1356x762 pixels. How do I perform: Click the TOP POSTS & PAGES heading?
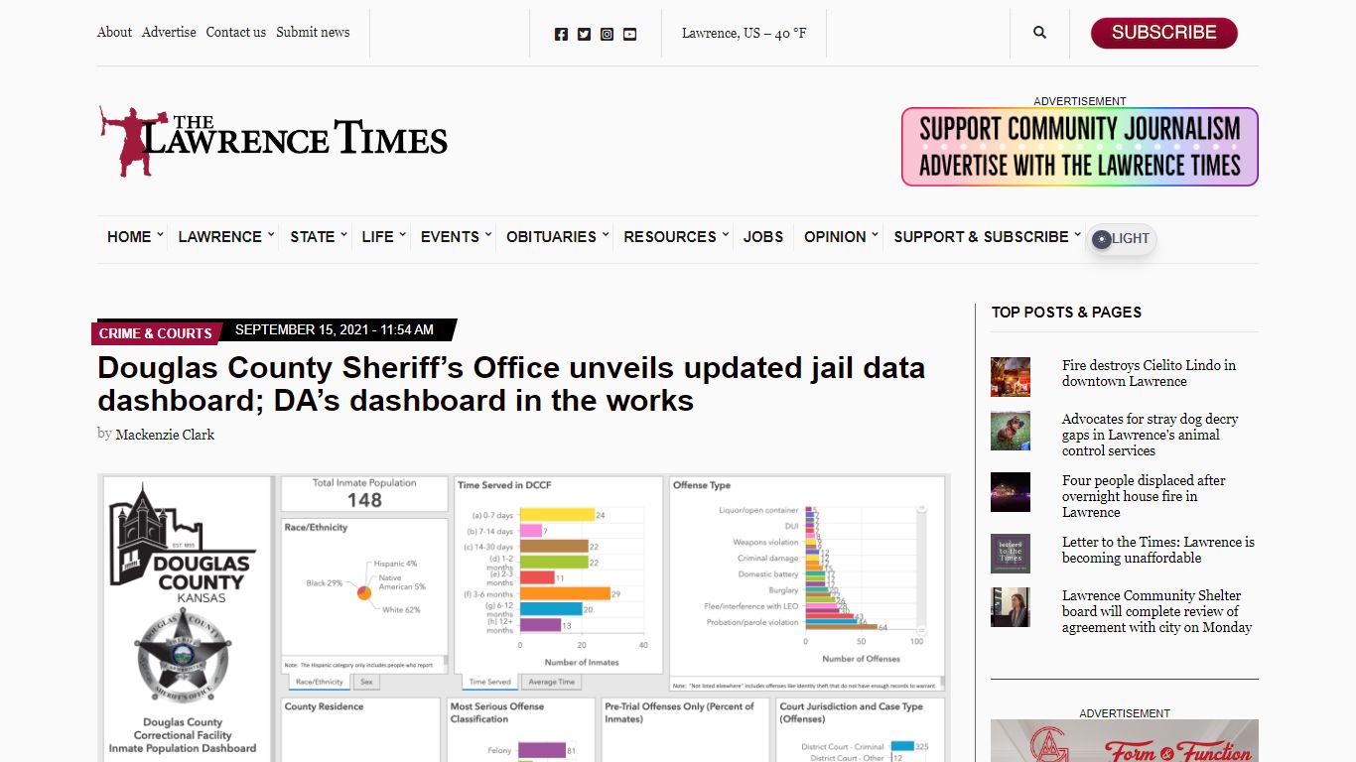(1066, 313)
